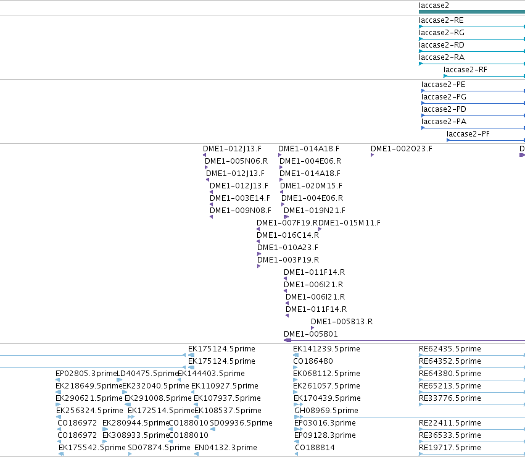Click RE65213.5prime

point(450,386)
